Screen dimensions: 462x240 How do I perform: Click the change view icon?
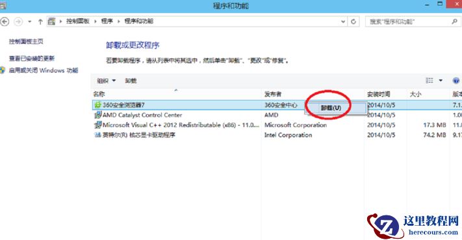pyautogui.click(x=430, y=80)
